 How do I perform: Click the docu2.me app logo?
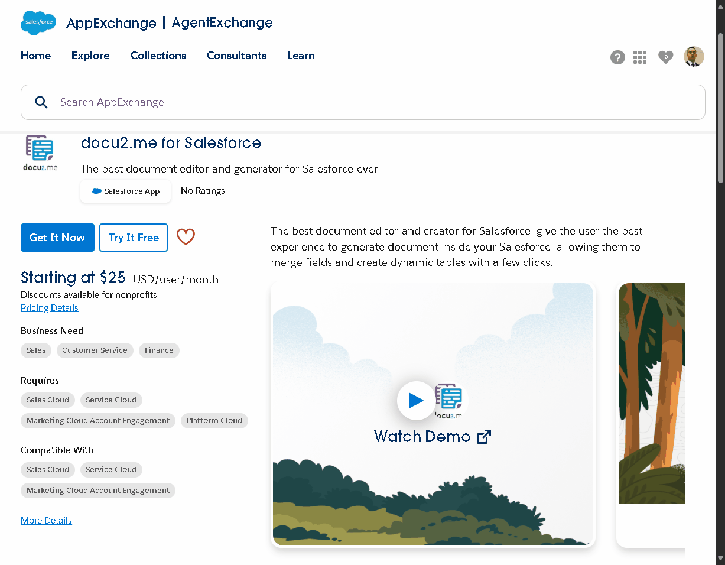click(x=40, y=153)
